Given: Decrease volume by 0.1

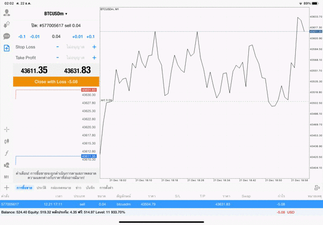Looking at the screenshot, I should (x=22, y=36).
